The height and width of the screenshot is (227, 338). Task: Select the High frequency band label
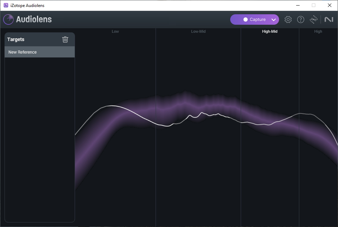click(x=318, y=31)
